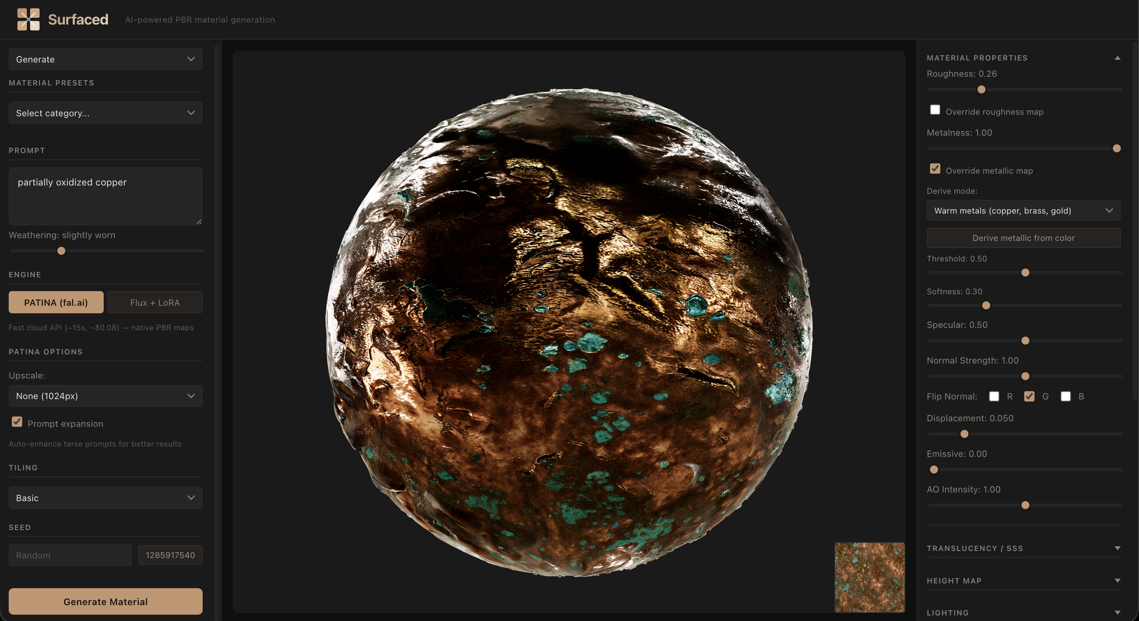The height and width of the screenshot is (621, 1139).
Task: Toggle Flip Normal G checkbox
Action: point(1029,396)
